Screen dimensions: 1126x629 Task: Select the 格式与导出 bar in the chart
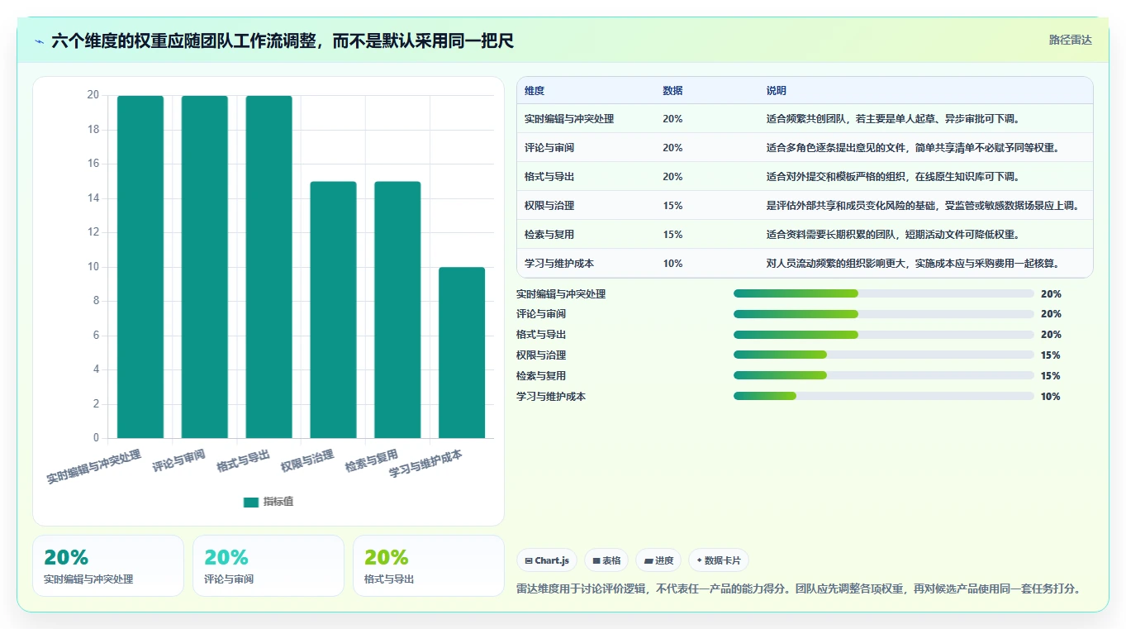pyautogui.click(x=269, y=267)
